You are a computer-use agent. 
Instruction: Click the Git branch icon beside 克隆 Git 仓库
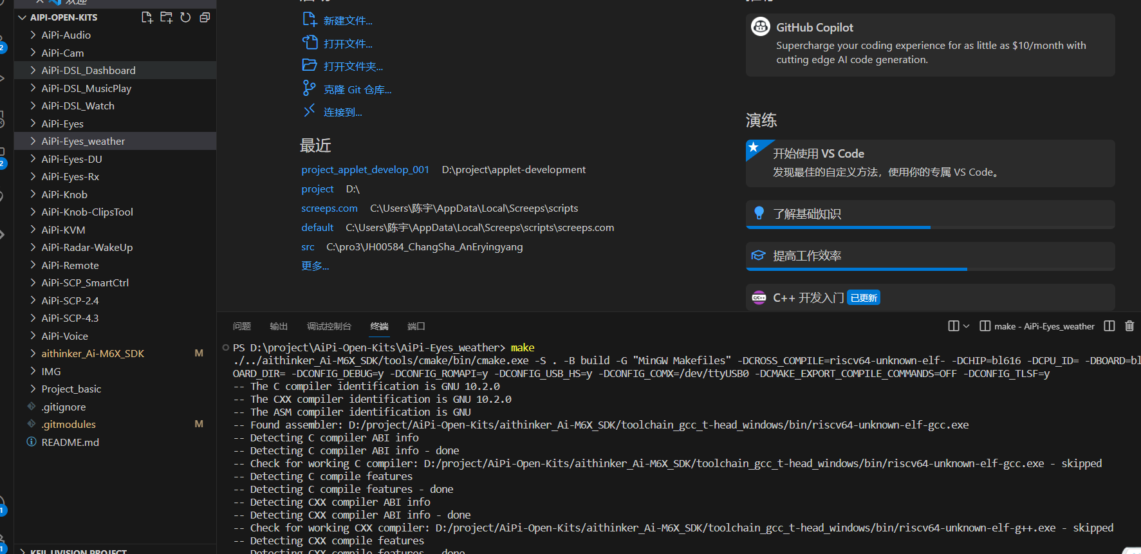(x=310, y=88)
